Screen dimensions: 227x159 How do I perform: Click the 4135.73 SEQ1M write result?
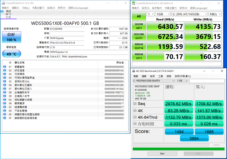[x=203, y=26]
